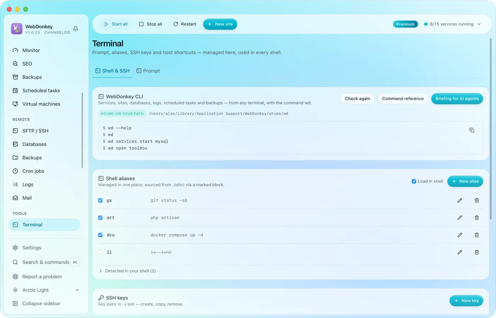Create a New key
496x318 pixels.
(466, 301)
